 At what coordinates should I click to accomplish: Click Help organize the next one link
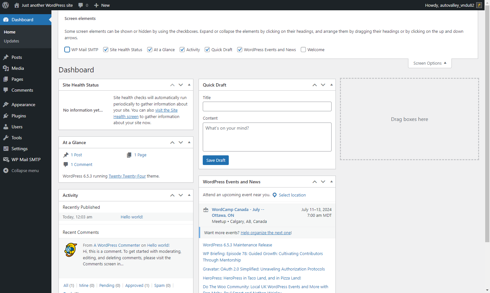pyautogui.click(x=266, y=233)
